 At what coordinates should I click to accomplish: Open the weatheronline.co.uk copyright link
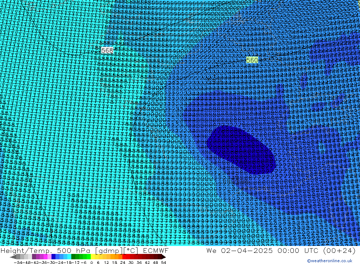[x=329, y=261]
